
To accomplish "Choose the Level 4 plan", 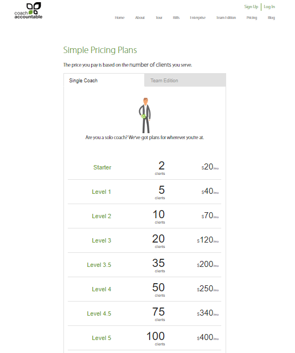I will (144, 289).
